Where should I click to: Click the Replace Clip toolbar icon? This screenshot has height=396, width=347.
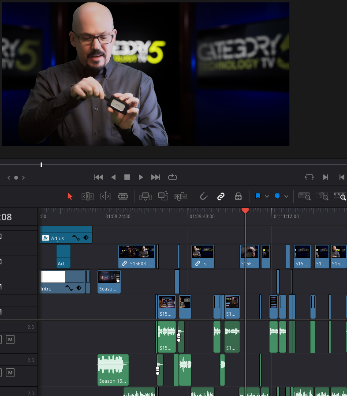pos(181,196)
